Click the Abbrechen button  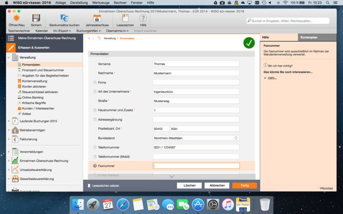coord(217,185)
